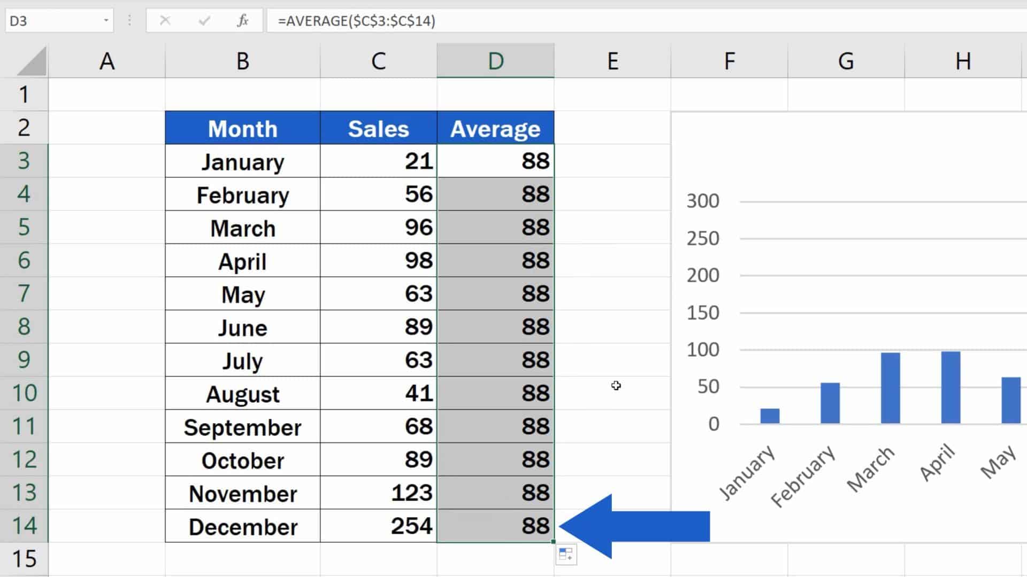Click the Sales column header cell C2
Screen dimensions: 1027x577
(378, 128)
